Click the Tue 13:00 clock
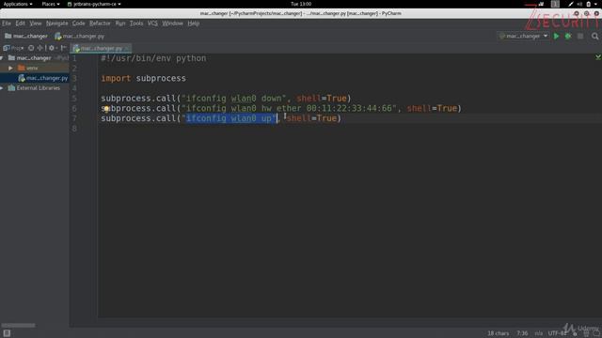The width and height of the screenshot is (602, 338). click(x=301, y=4)
